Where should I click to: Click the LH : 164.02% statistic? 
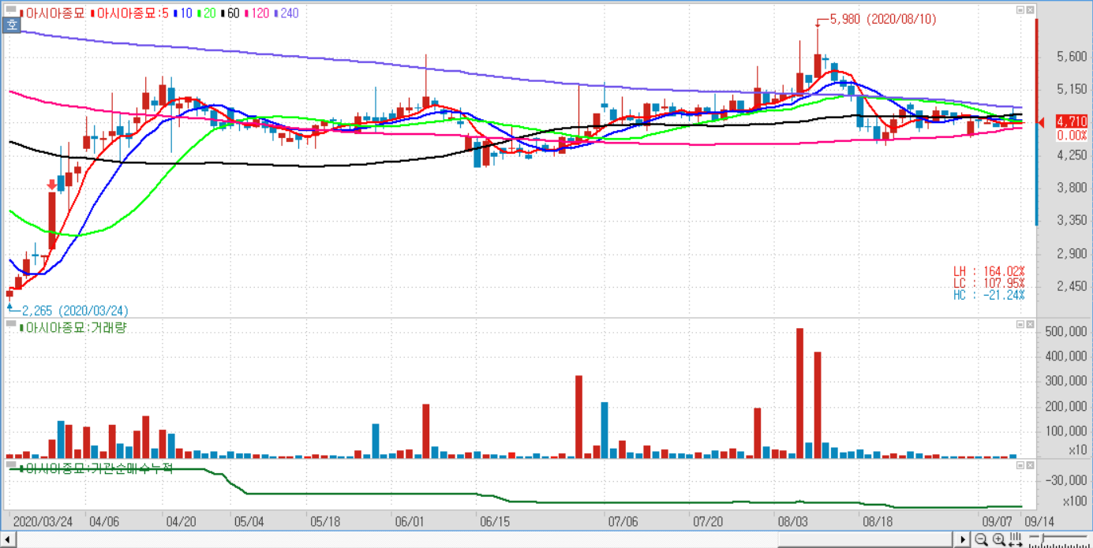[989, 271]
